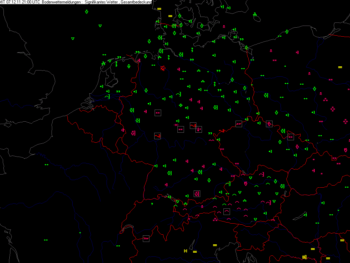
Task: Select the boxed snow shower with bracket in Bavaria
Action: click(x=197, y=194)
